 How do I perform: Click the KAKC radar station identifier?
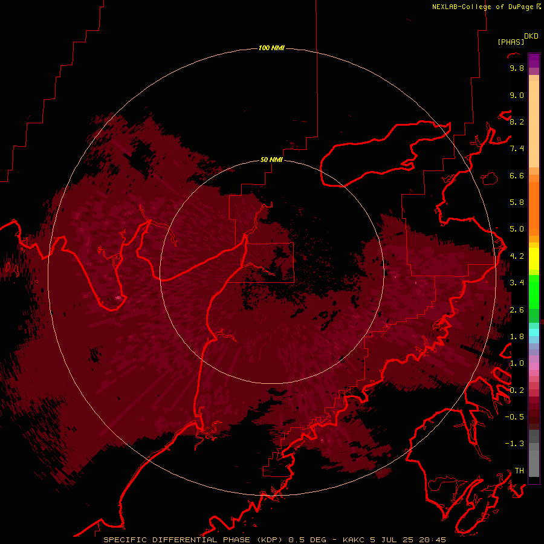(x=354, y=540)
